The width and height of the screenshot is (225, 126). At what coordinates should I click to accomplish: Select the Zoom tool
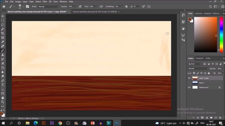[x=2, y=102]
